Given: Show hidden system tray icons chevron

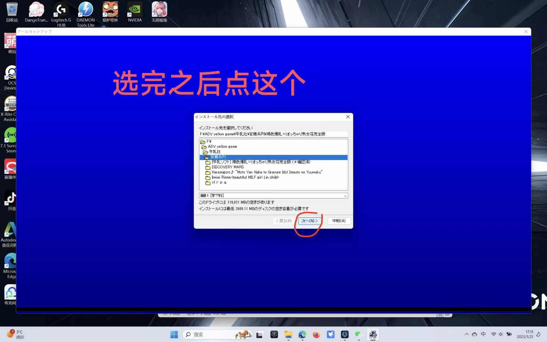Looking at the screenshot, I should (x=466, y=334).
